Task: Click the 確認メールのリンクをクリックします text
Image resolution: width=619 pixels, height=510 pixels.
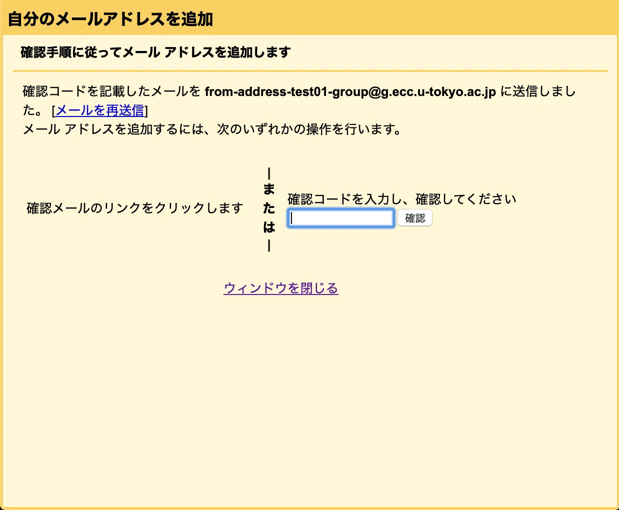Action: click(x=134, y=208)
